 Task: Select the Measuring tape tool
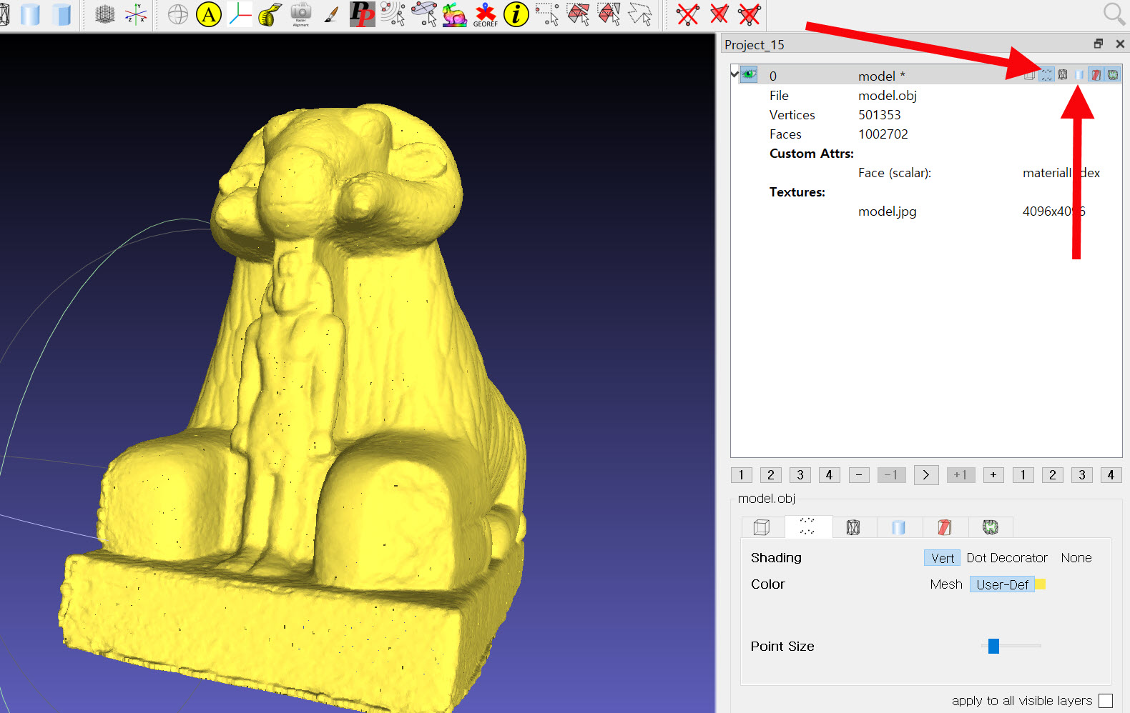pyautogui.click(x=270, y=14)
